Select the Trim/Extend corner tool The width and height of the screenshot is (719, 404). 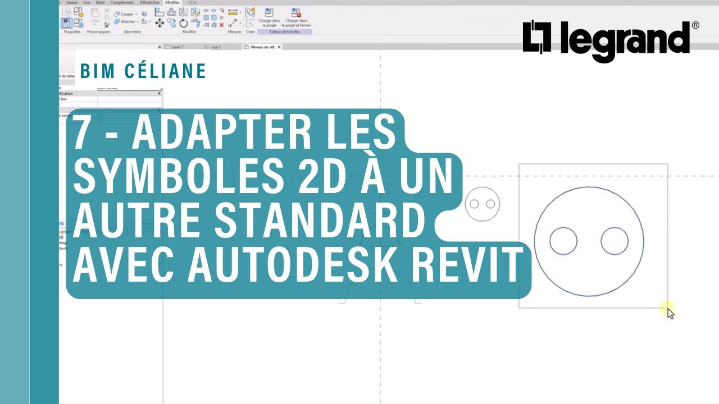pyautogui.click(x=195, y=23)
